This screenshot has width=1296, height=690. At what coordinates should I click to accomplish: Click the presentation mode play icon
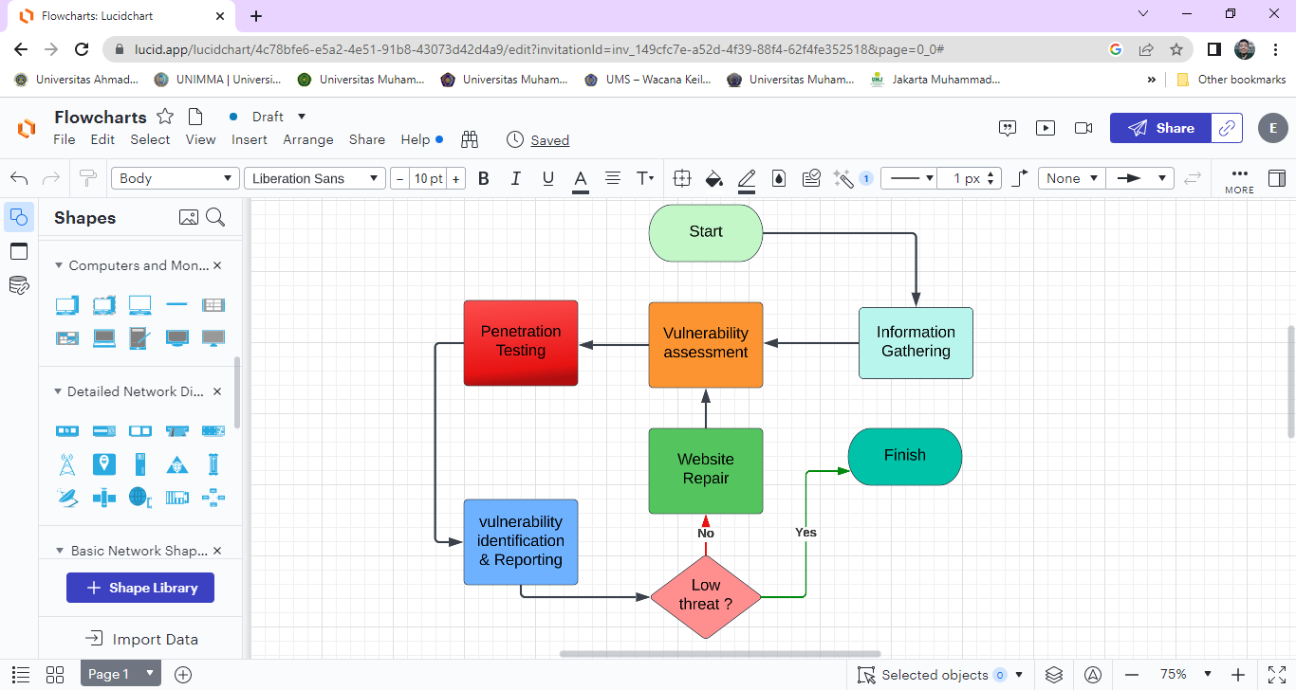click(1046, 128)
